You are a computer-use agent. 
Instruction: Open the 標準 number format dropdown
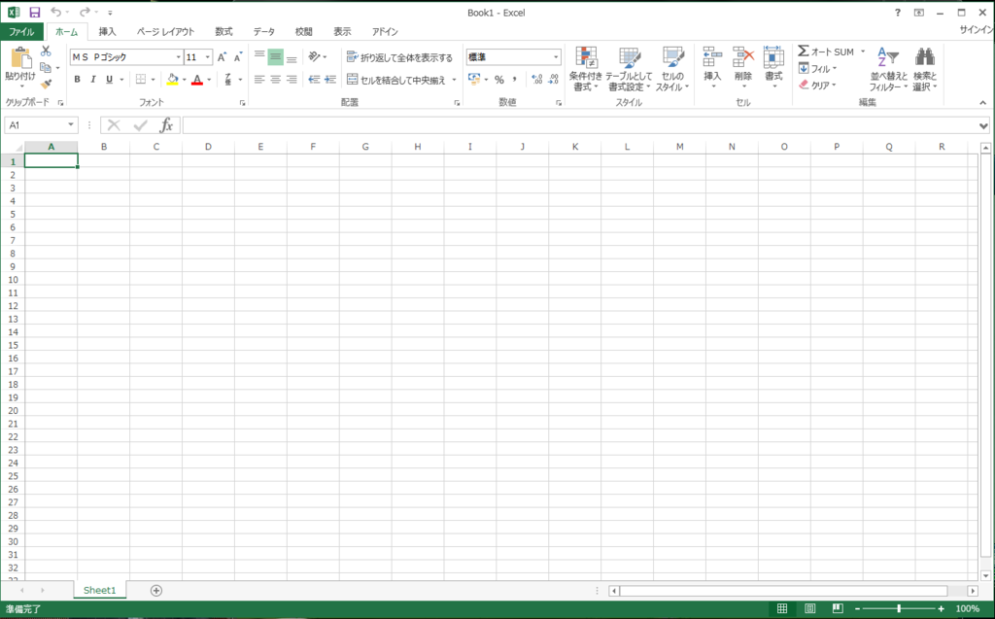point(556,57)
